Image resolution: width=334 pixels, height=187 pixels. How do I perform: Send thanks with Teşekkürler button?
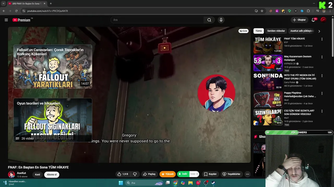click(x=231, y=174)
